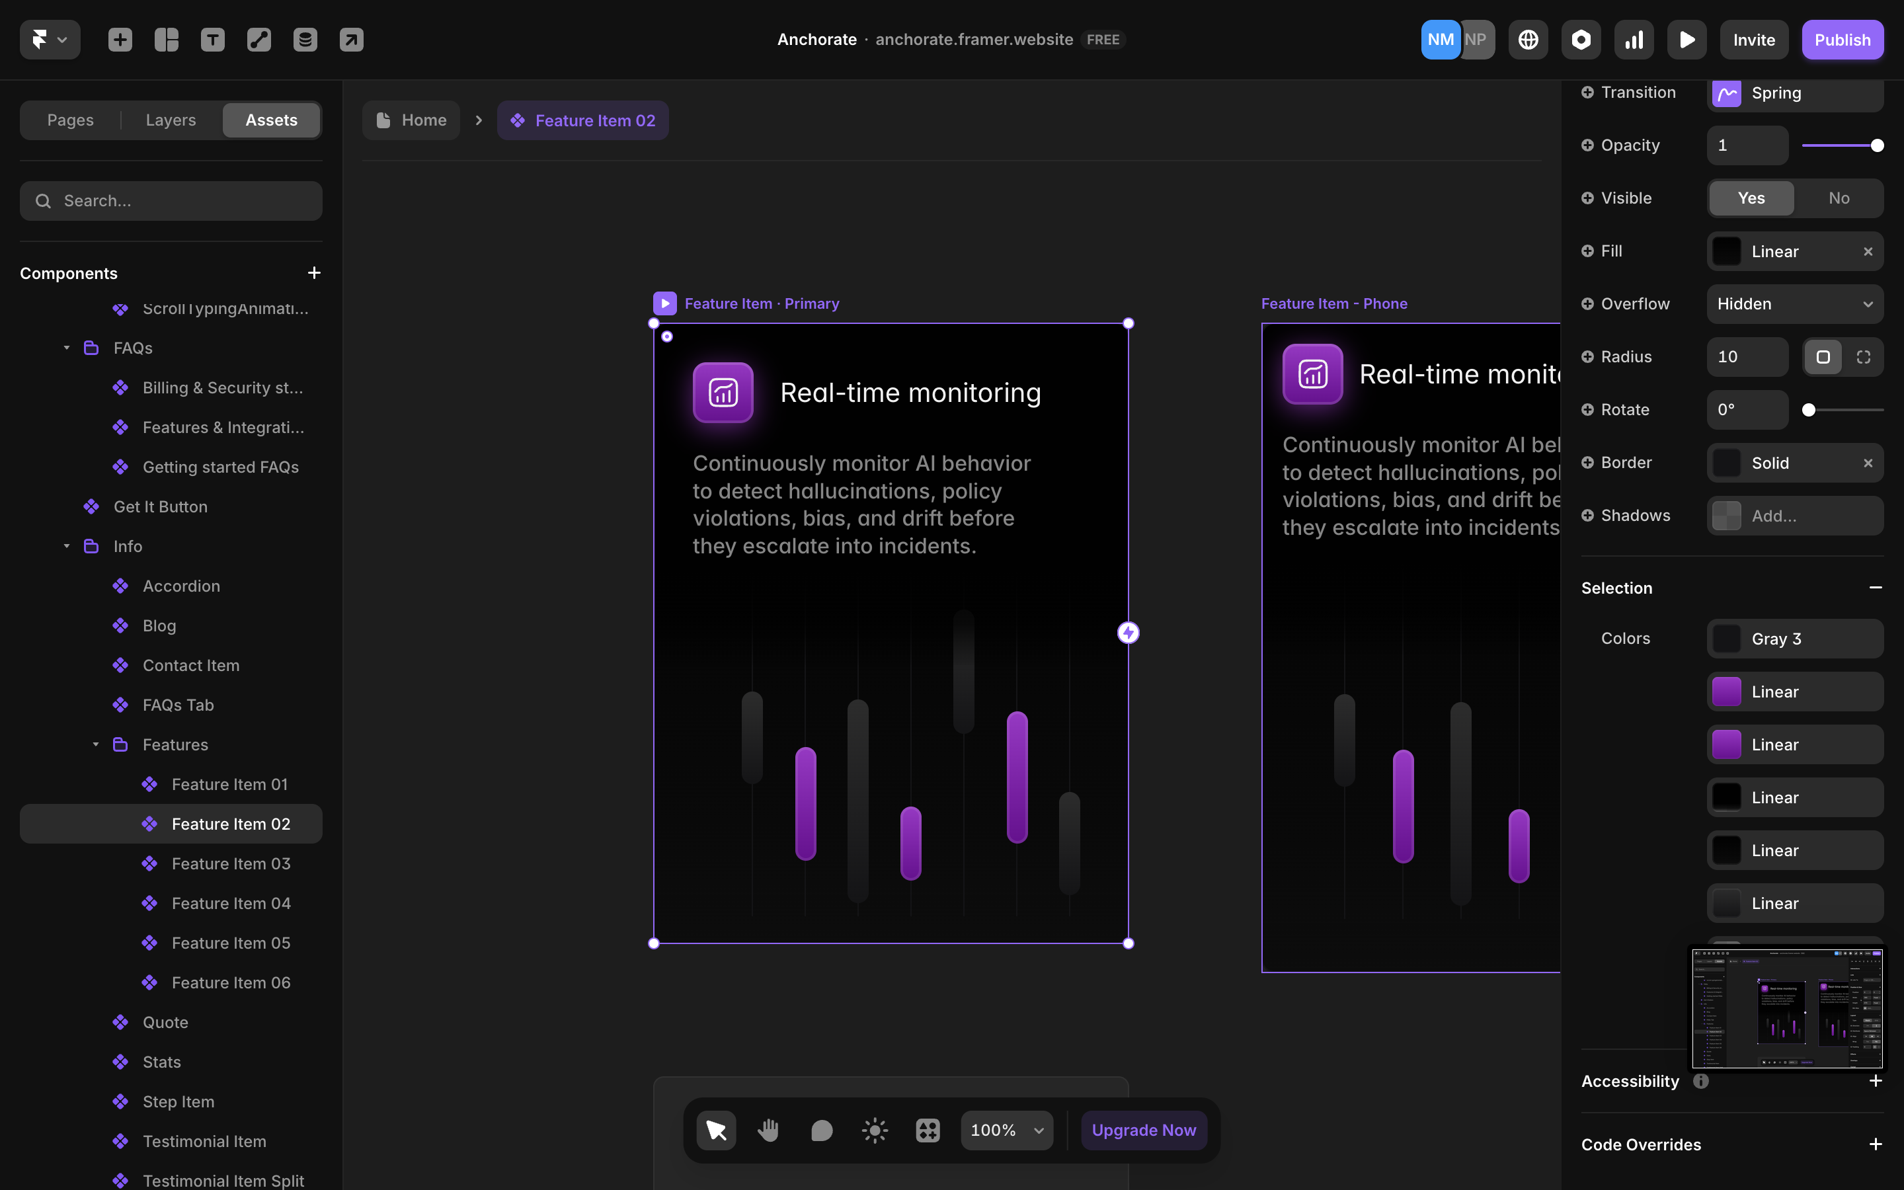The image size is (1904, 1190).
Task: Select the Text tool in top toolbar
Action: tap(212, 40)
